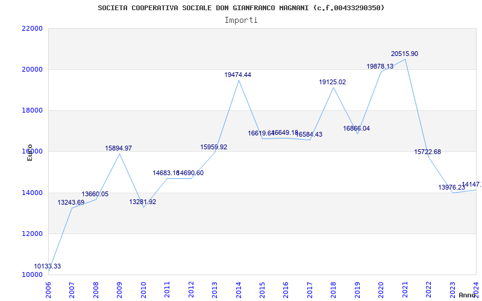Click x-axis year label 2010
This screenshot has height=301, width=482.
point(143,290)
